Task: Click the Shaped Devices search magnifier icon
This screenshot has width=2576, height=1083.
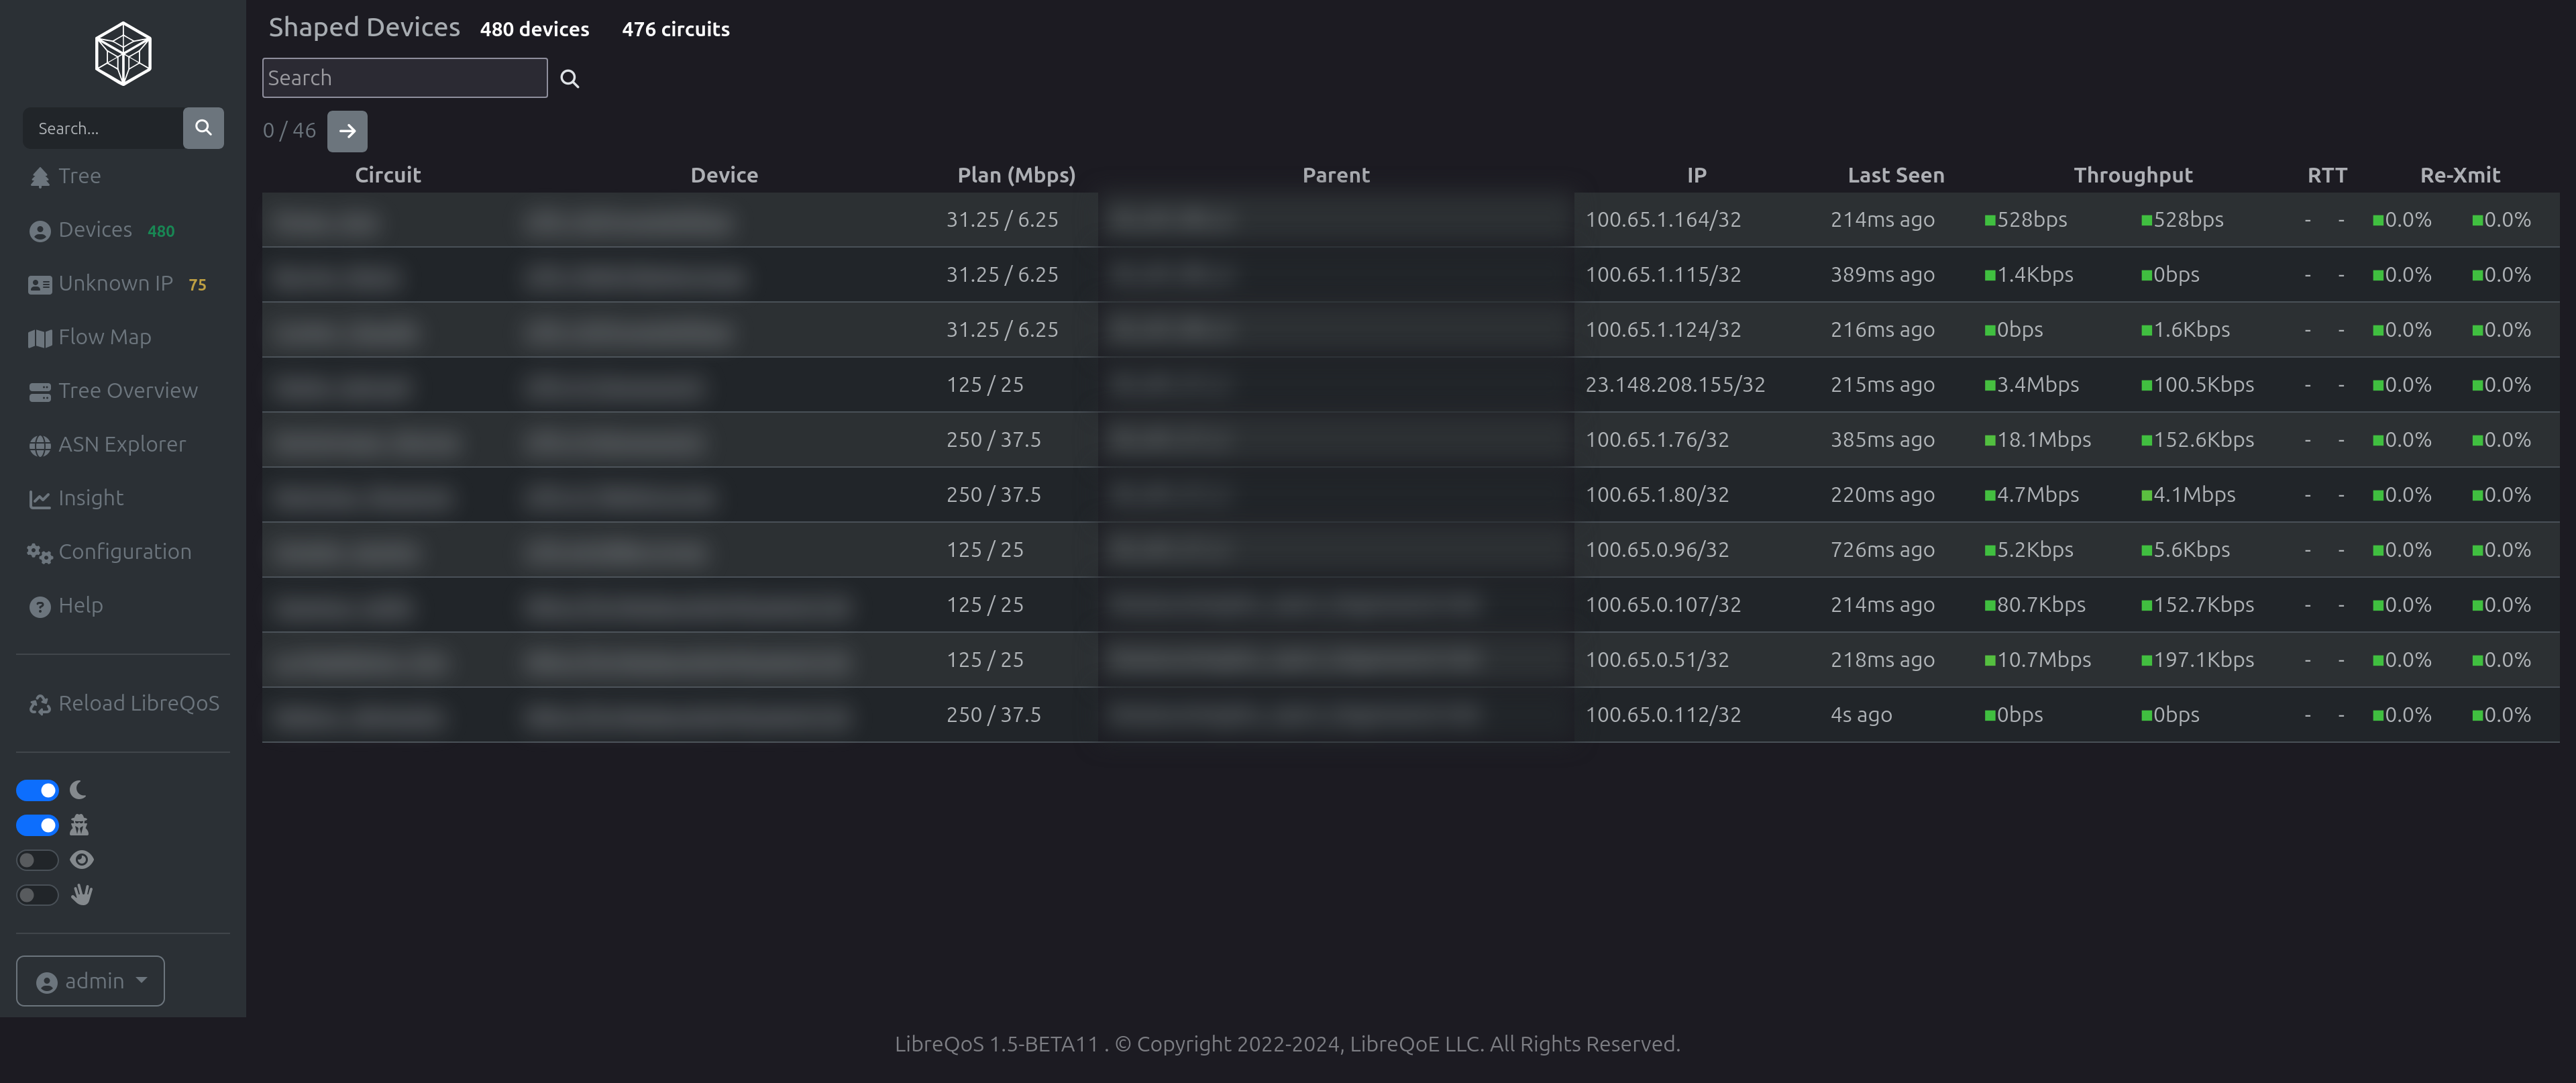Action: click(570, 79)
